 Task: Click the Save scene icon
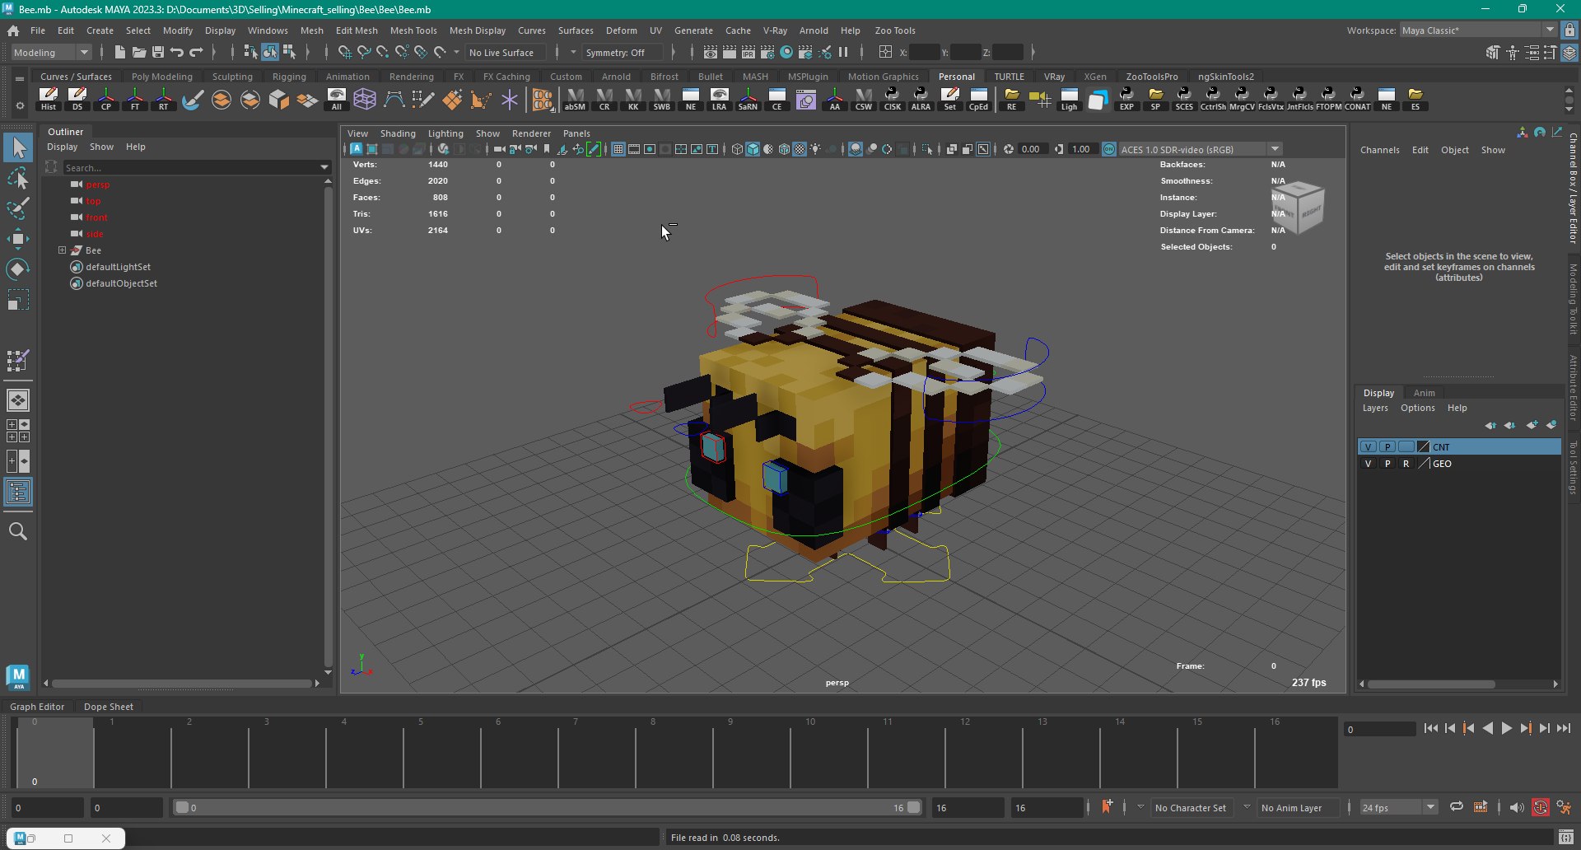click(158, 52)
